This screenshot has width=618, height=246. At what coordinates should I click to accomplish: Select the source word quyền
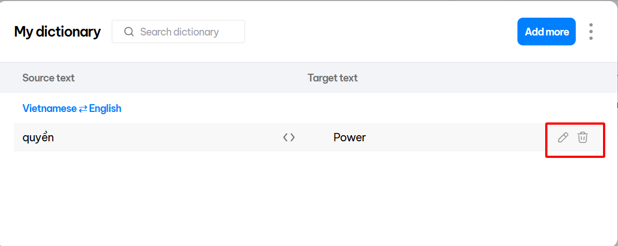tap(38, 137)
